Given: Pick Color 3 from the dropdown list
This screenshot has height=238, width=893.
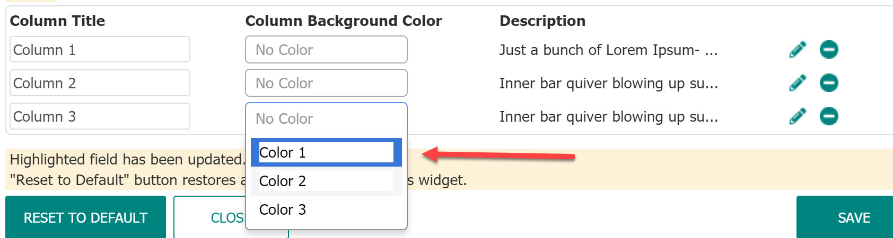Looking at the screenshot, I should click(326, 209).
